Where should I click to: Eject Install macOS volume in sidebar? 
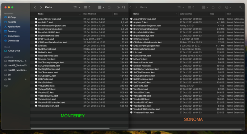coord(26,61)
